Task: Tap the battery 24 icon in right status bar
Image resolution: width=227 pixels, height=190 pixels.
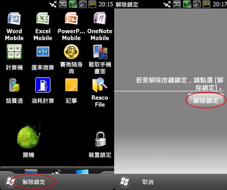Action: coord(206,4)
